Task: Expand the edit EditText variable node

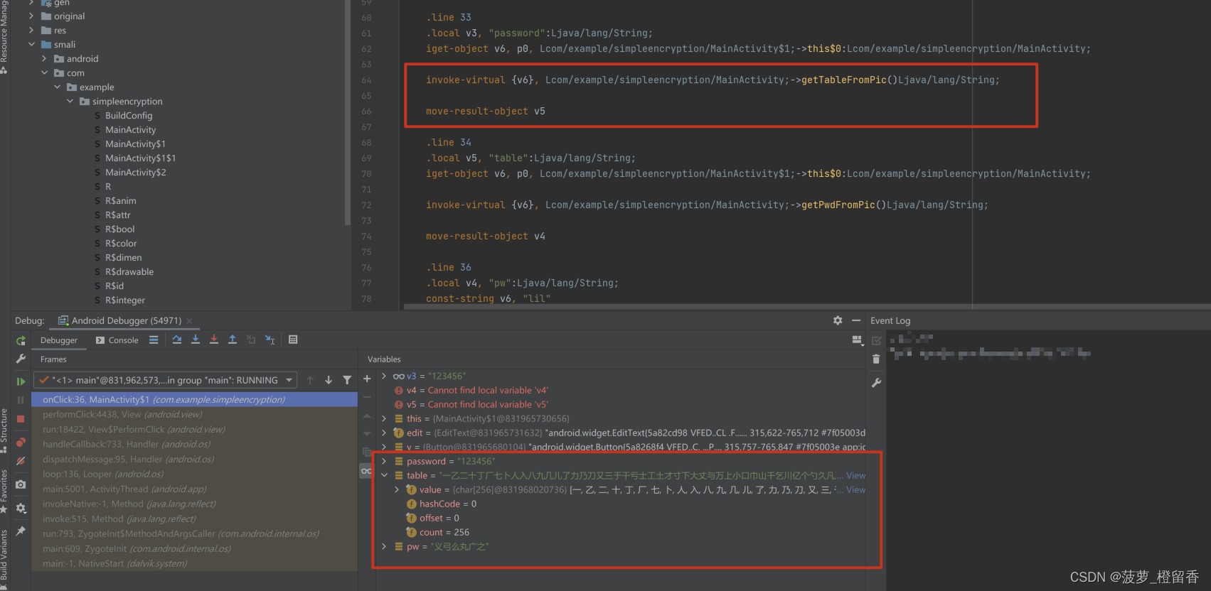Action: 384,433
